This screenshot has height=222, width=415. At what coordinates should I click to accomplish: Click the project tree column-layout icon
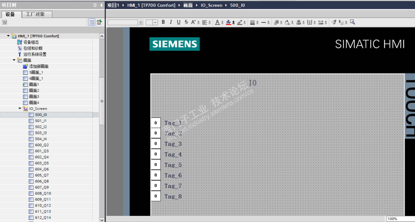point(95,5)
